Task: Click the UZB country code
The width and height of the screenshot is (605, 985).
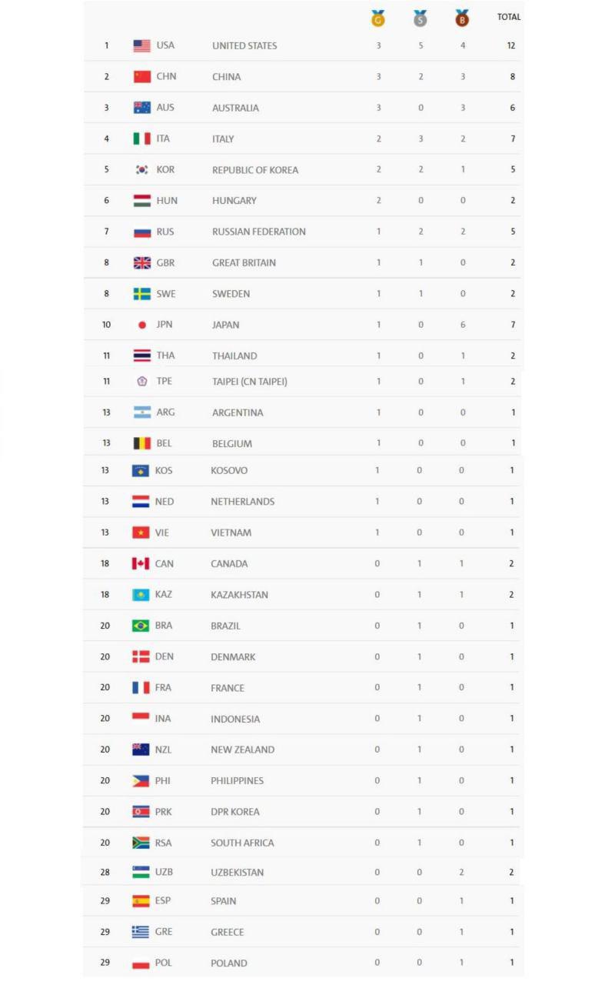Action: (164, 873)
